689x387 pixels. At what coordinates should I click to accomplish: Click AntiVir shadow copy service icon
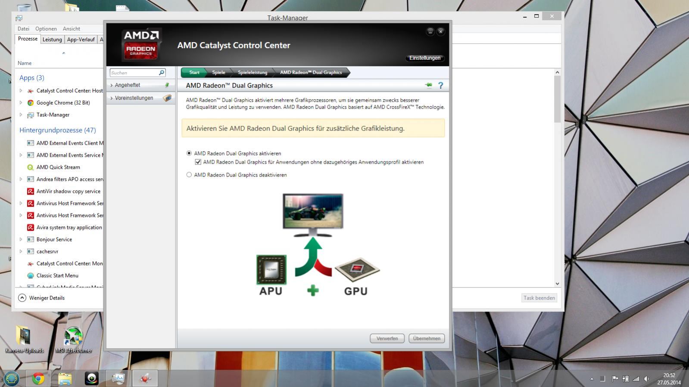tap(31, 192)
